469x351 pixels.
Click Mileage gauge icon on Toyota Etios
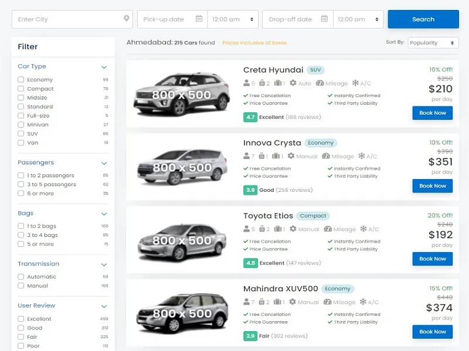click(328, 229)
